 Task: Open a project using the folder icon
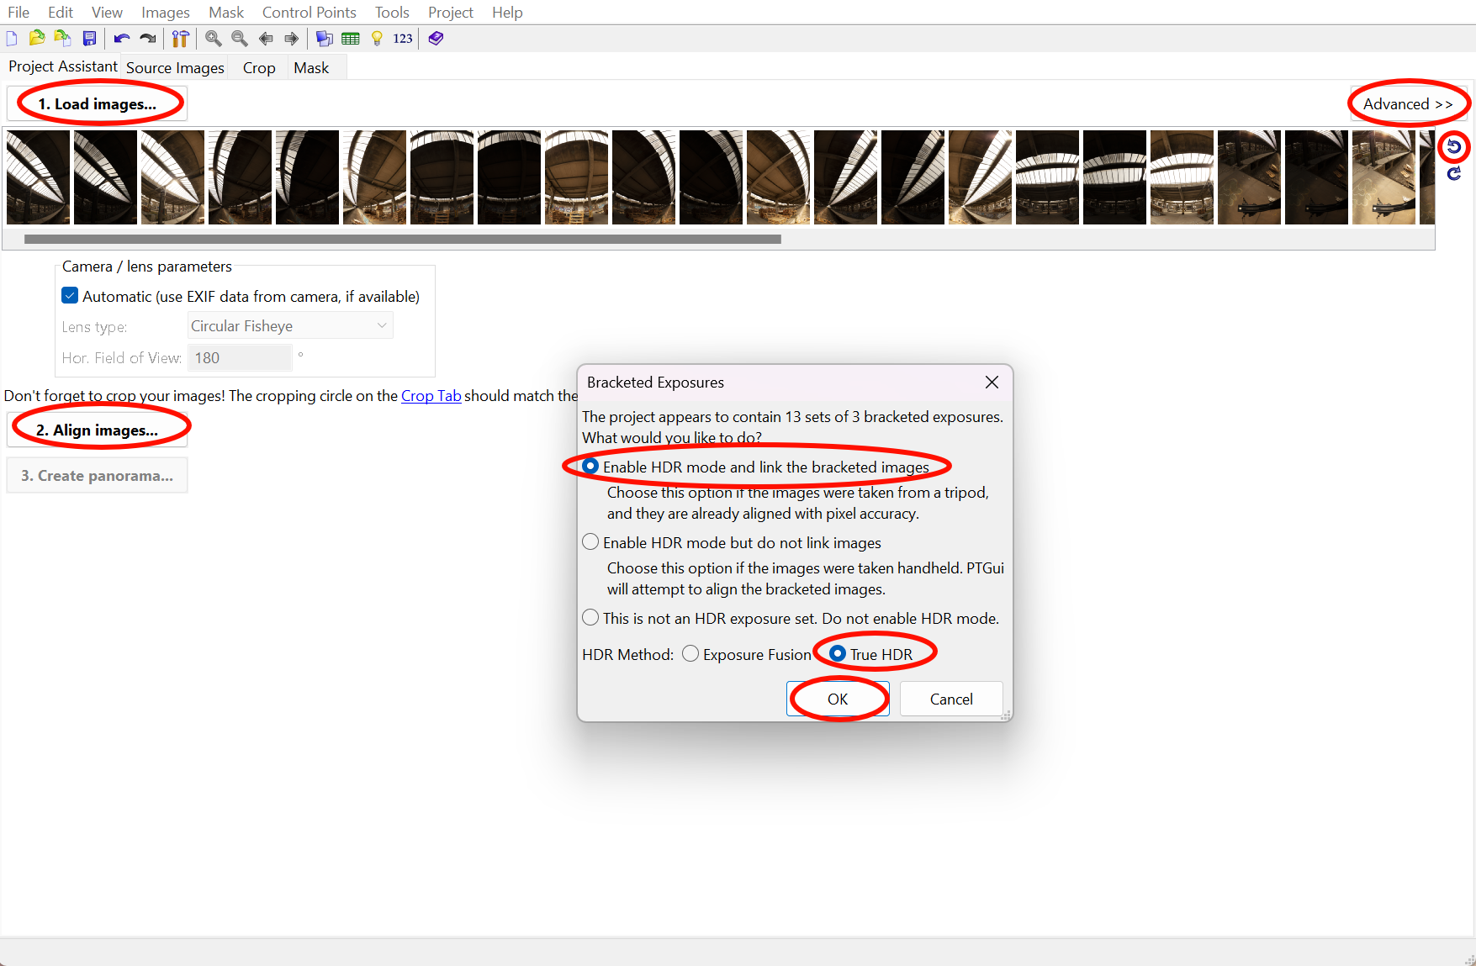[36, 39]
